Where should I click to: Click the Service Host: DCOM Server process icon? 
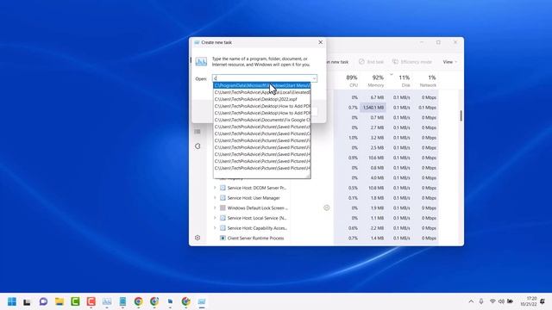pyautogui.click(x=223, y=188)
